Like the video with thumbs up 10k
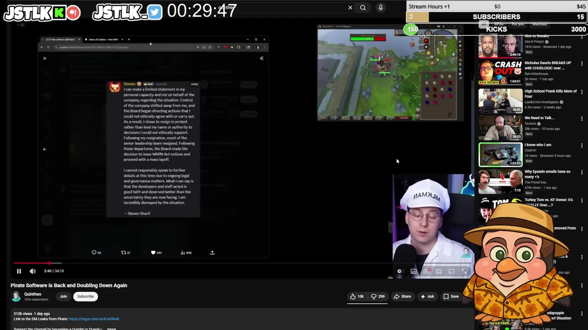This screenshot has height=330, width=588. (357, 297)
